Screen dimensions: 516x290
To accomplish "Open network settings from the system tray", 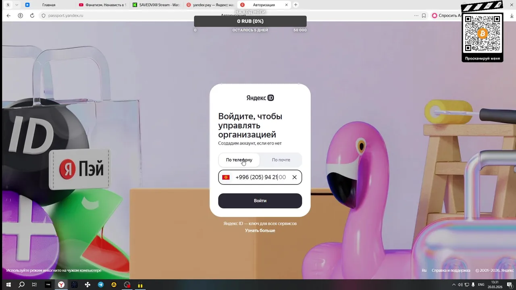I will pyautogui.click(x=466, y=285).
